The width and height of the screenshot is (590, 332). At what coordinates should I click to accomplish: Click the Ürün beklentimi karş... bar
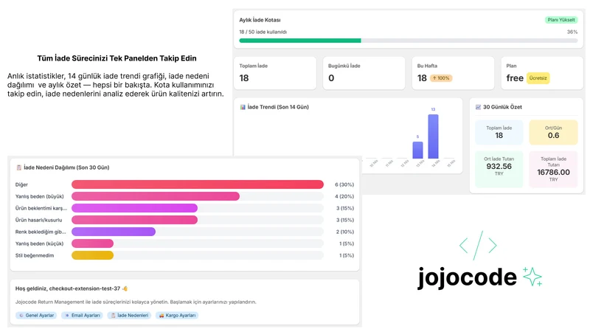click(134, 208)
